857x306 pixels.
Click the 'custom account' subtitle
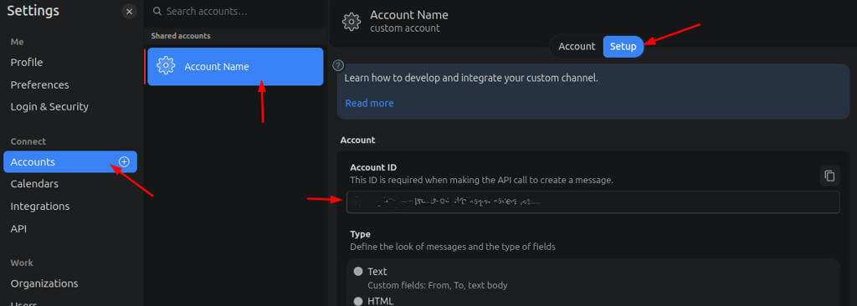click(x=404, y=28)
